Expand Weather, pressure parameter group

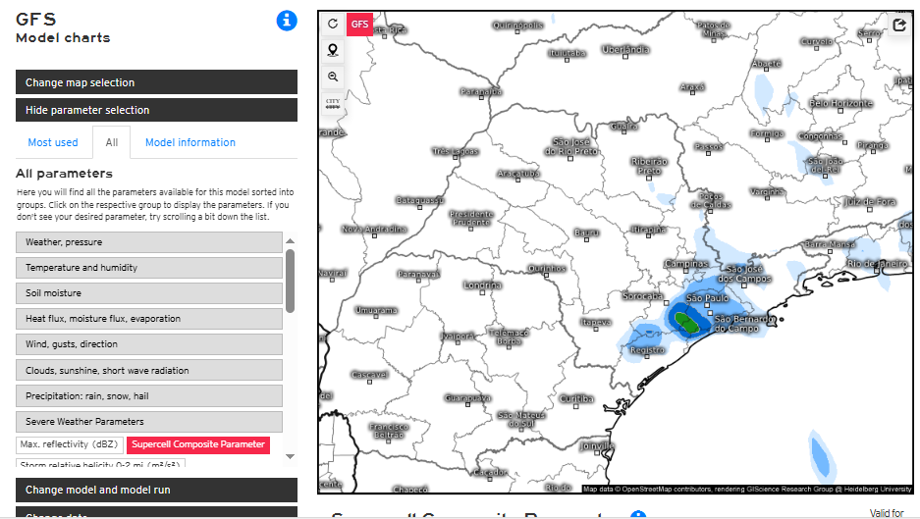tap(149, 242)
